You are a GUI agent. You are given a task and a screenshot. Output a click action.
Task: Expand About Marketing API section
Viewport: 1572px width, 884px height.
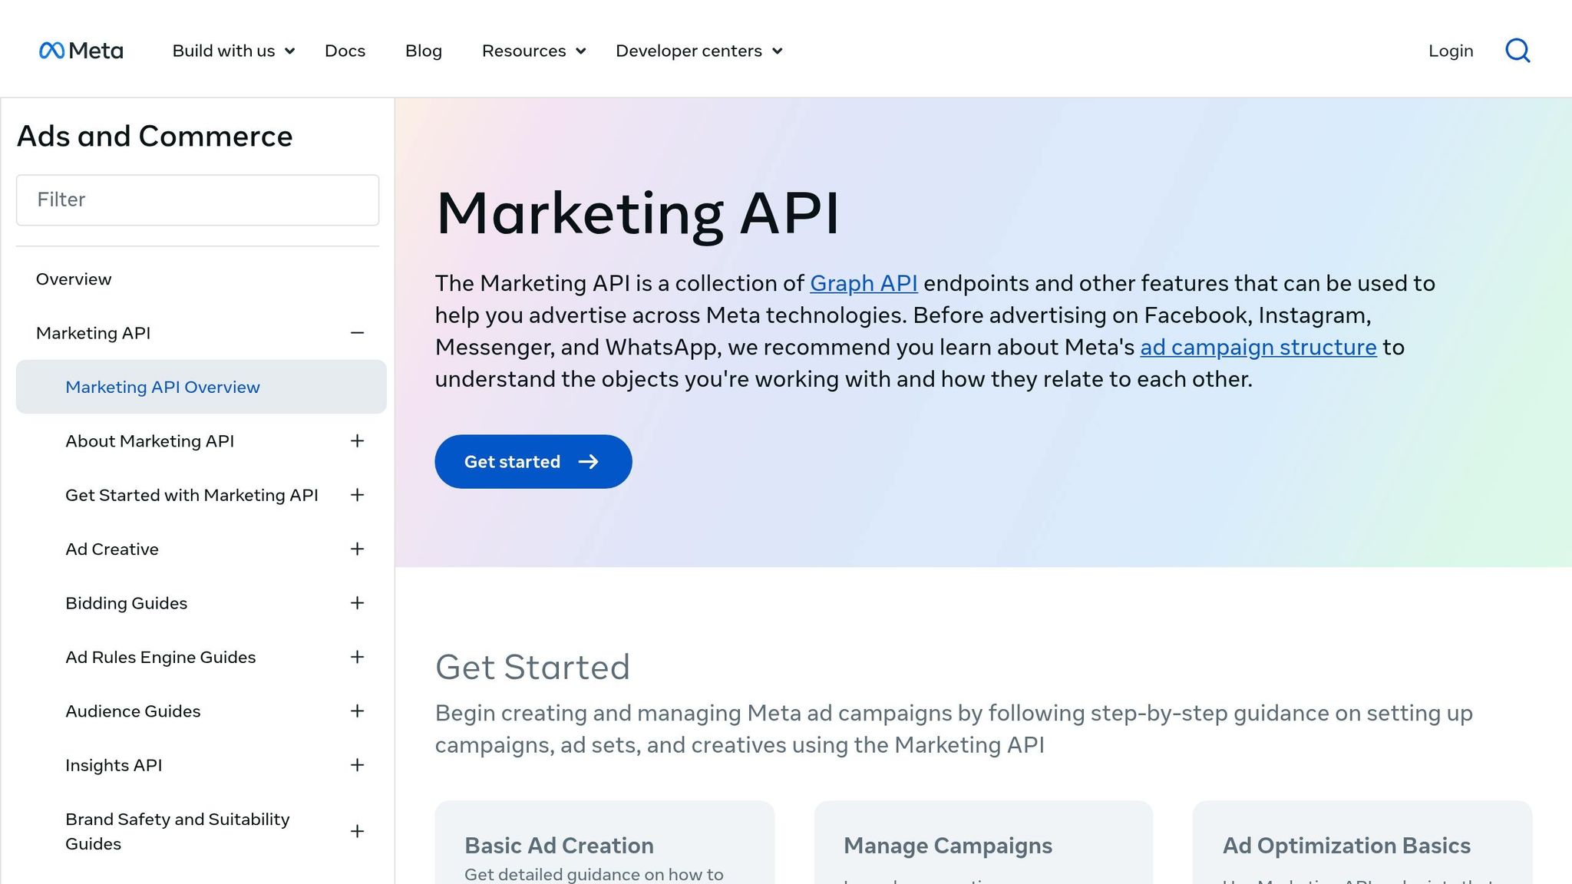pos(357,441)
